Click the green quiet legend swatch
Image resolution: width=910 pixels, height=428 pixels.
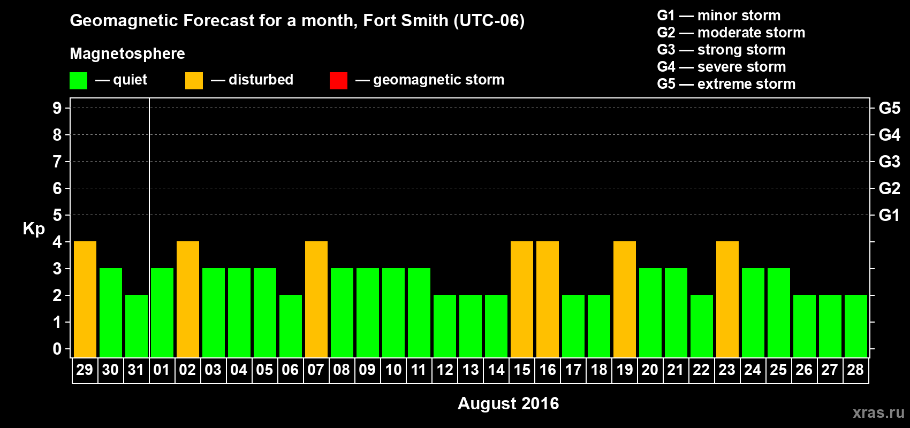tap(78, 81)
